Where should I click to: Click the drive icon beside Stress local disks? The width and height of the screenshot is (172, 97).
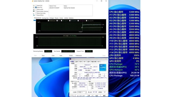[34, 13]
